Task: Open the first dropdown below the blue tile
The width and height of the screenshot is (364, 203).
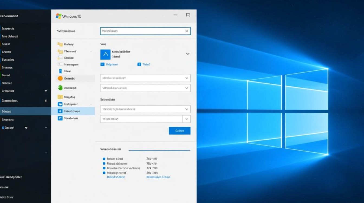Action: [145, 78]
